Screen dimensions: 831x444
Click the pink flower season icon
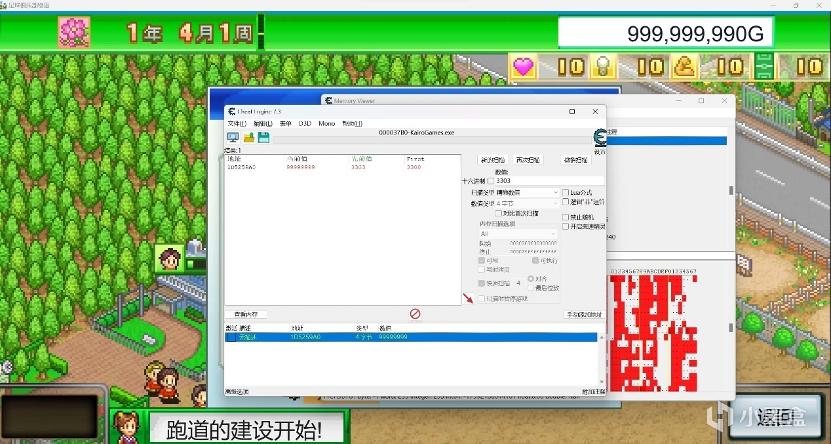74,32
